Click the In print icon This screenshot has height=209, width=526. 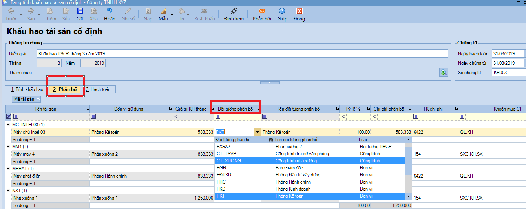click(182, 11)
